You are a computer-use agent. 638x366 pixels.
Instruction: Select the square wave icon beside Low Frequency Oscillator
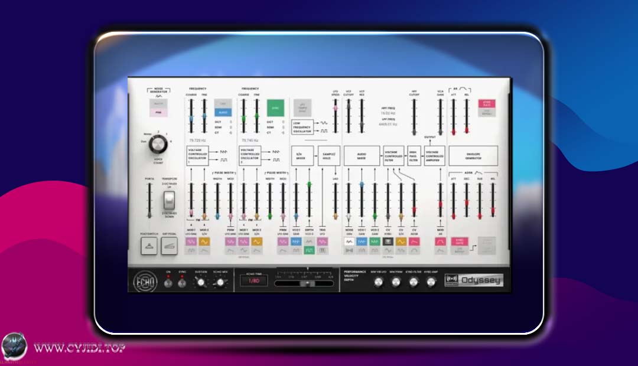point(324,131)
